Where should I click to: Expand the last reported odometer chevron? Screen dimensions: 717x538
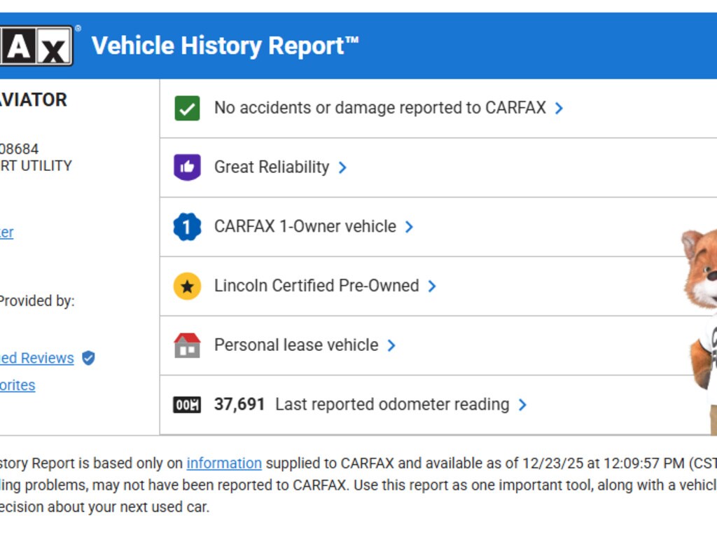522,405
